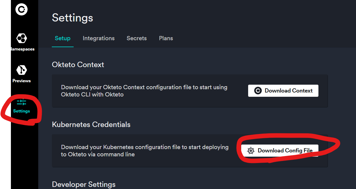Click the Settings sliders icon in sidebar

(22, 102)
